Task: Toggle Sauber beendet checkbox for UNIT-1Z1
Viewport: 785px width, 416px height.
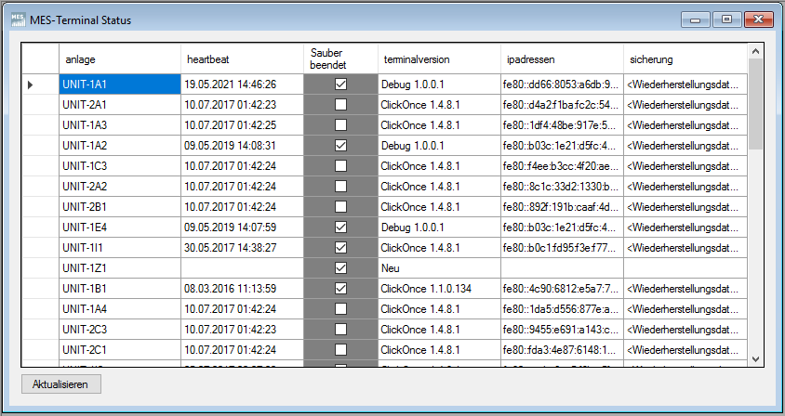Action: coord(340,268)
